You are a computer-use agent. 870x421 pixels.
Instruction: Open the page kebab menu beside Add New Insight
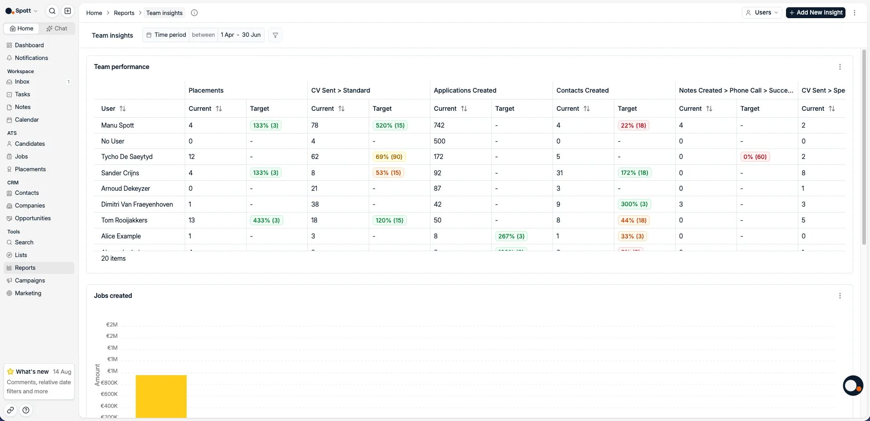click(855, 13)
